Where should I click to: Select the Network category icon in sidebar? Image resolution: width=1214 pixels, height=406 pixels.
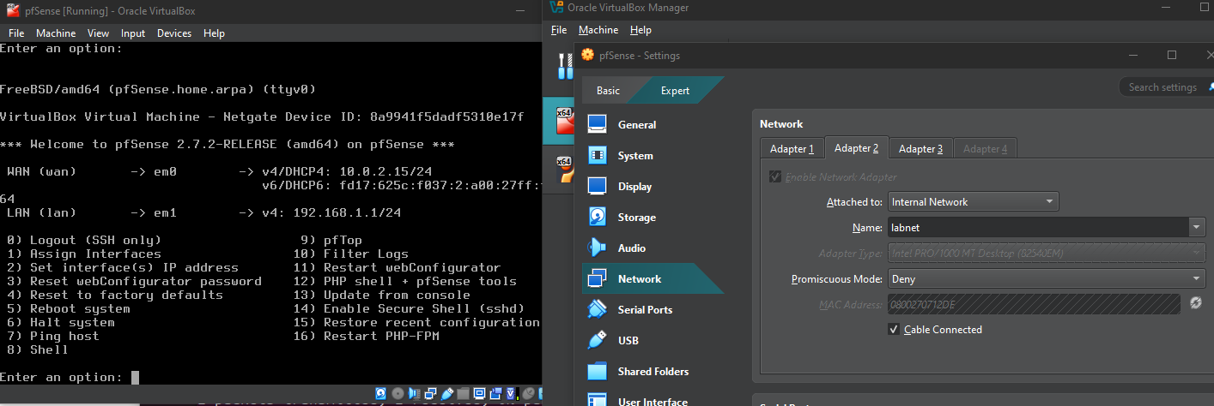[598, 278]
